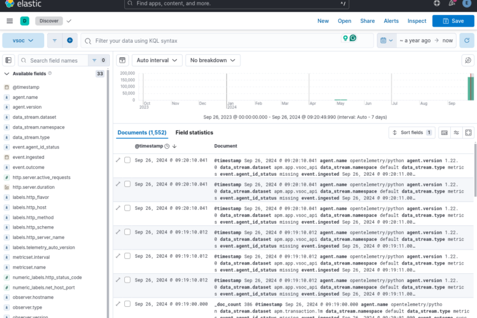Image resolution: width=477 pixels, height=318 pixels.
Task: Check the first 09:19:10.012 row checkbox
Action: point(127,232)
